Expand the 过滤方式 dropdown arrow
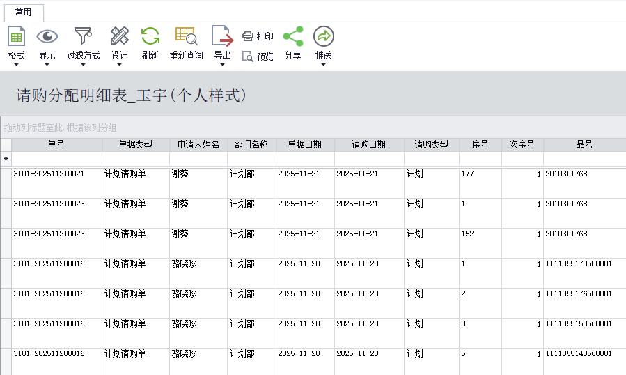 tap(83, 64)
